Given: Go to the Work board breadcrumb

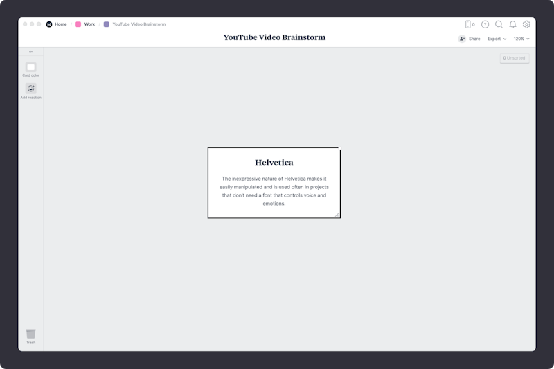Looking at the screenshot, I should point(89,24).
